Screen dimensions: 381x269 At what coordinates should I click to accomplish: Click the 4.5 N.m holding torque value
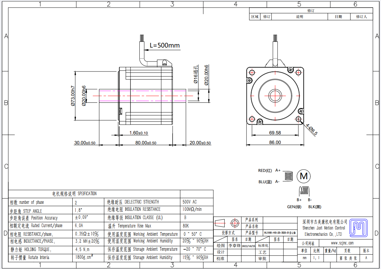tap(83, 249)
